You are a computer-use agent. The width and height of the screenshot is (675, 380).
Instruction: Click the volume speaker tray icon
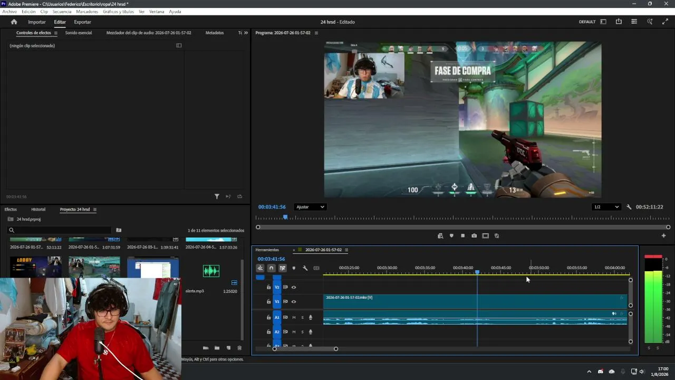click(642, 372)
